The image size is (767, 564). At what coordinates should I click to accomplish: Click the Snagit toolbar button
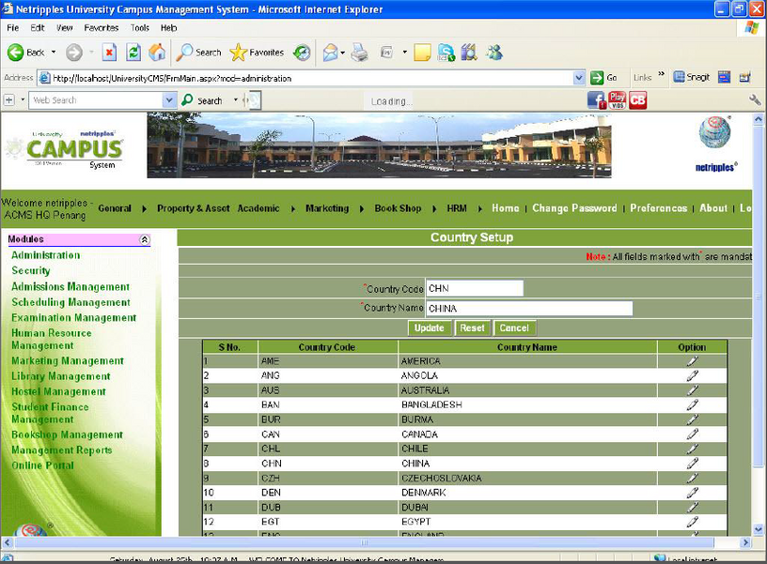coord(691,77)
